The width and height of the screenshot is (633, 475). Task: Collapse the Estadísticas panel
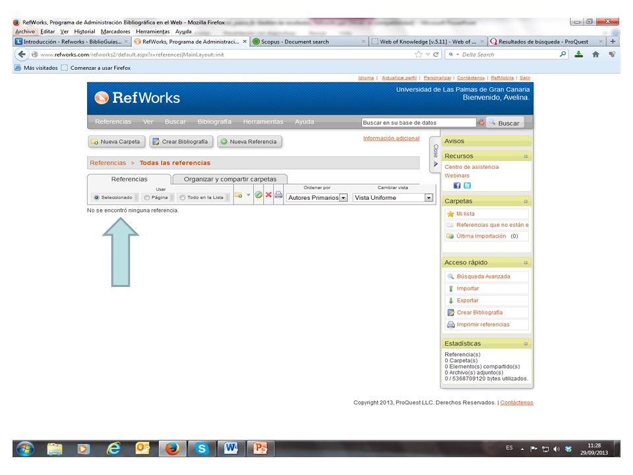(526, 344)
